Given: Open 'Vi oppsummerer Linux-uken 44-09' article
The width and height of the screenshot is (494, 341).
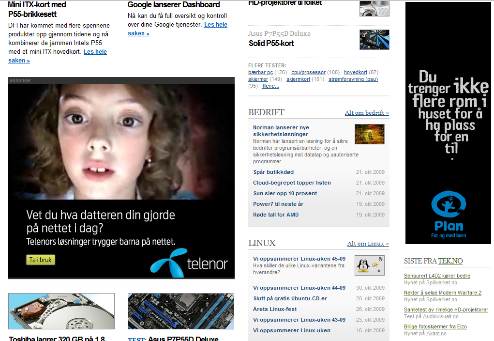Looking at the screenshot, I should coord(299,288).
